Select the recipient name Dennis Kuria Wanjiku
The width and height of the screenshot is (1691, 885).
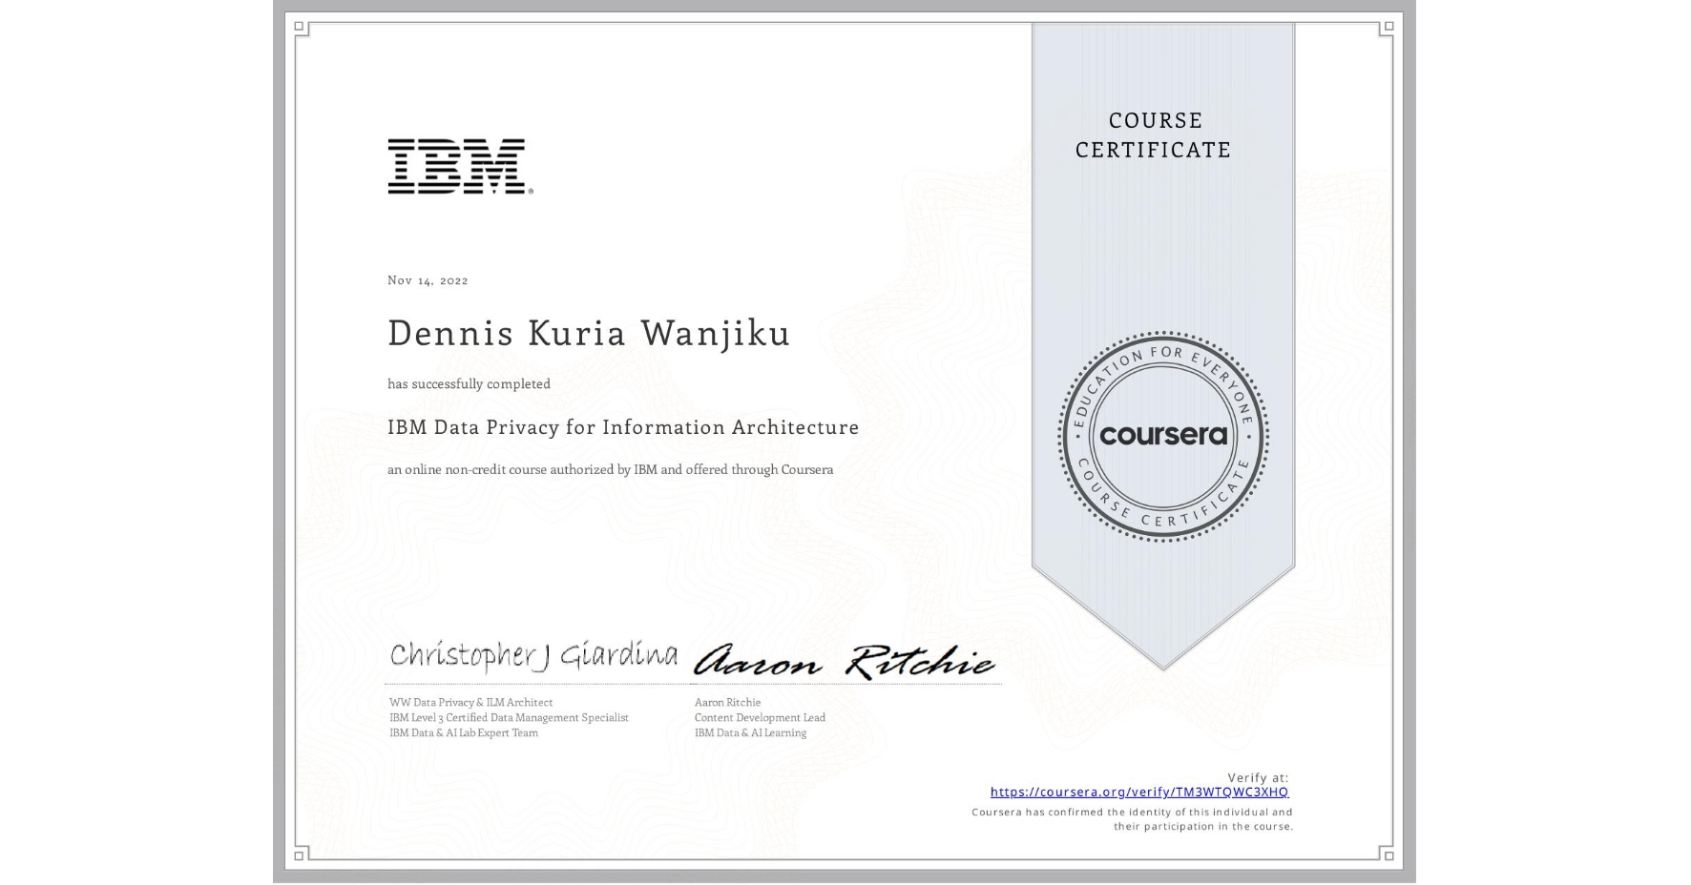pos(589,334)
